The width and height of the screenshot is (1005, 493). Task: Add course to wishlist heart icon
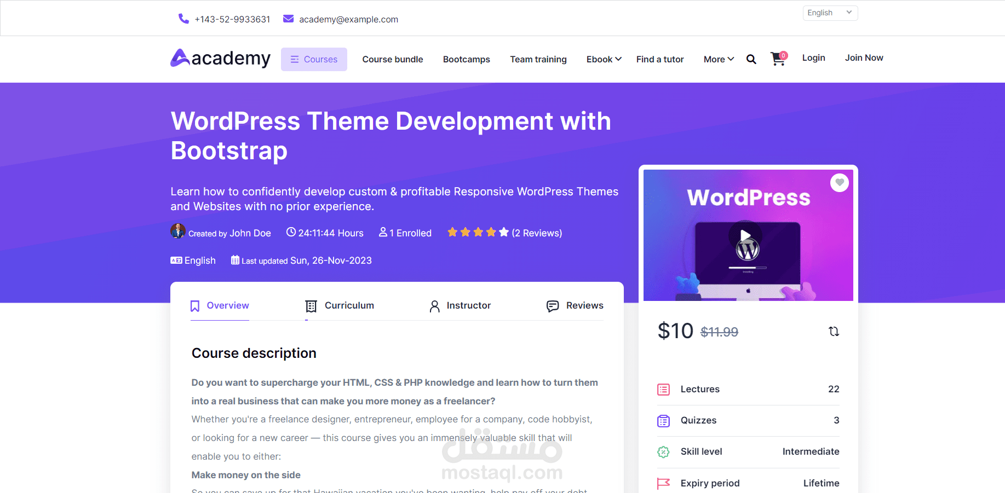(840, 182)
